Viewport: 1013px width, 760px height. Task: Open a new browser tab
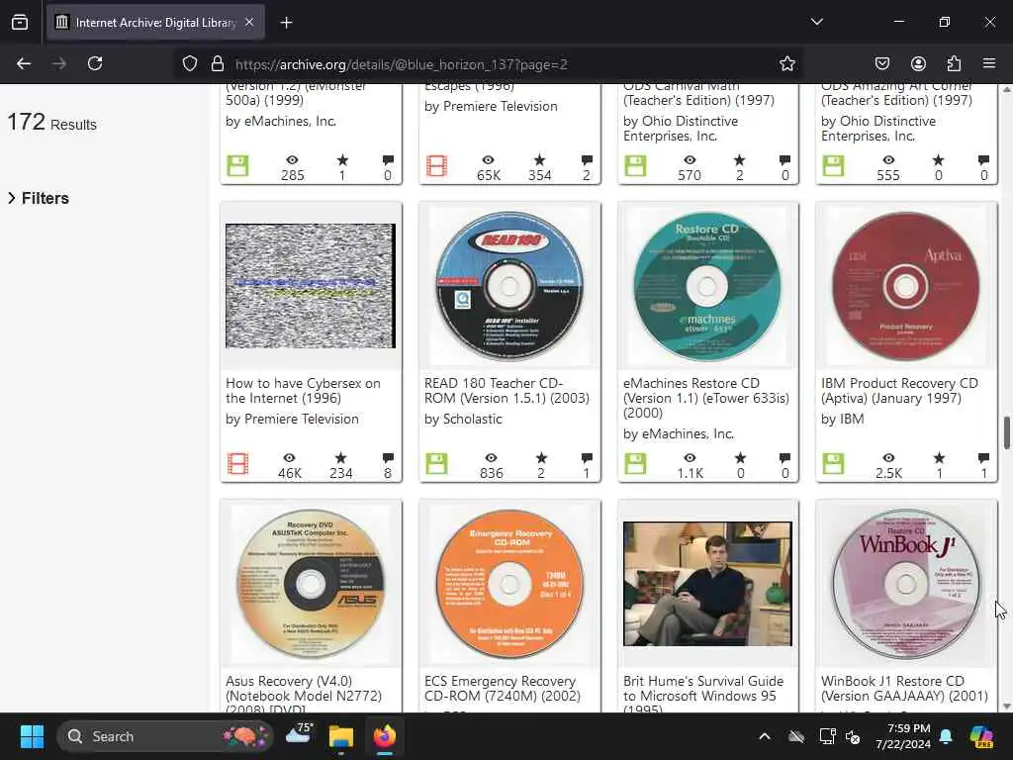coord(287,23)
